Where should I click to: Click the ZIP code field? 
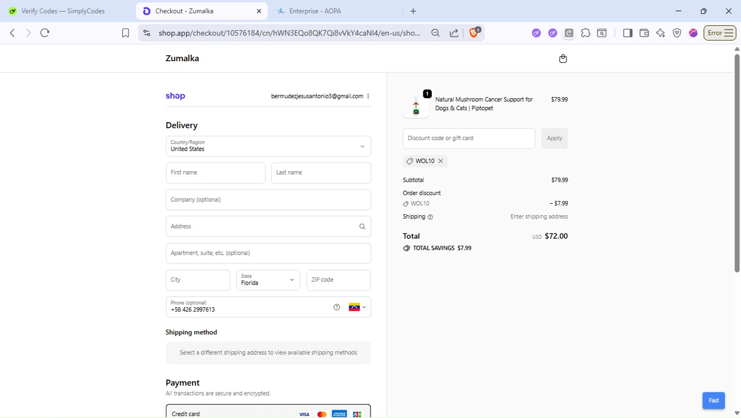pos(338,280)
